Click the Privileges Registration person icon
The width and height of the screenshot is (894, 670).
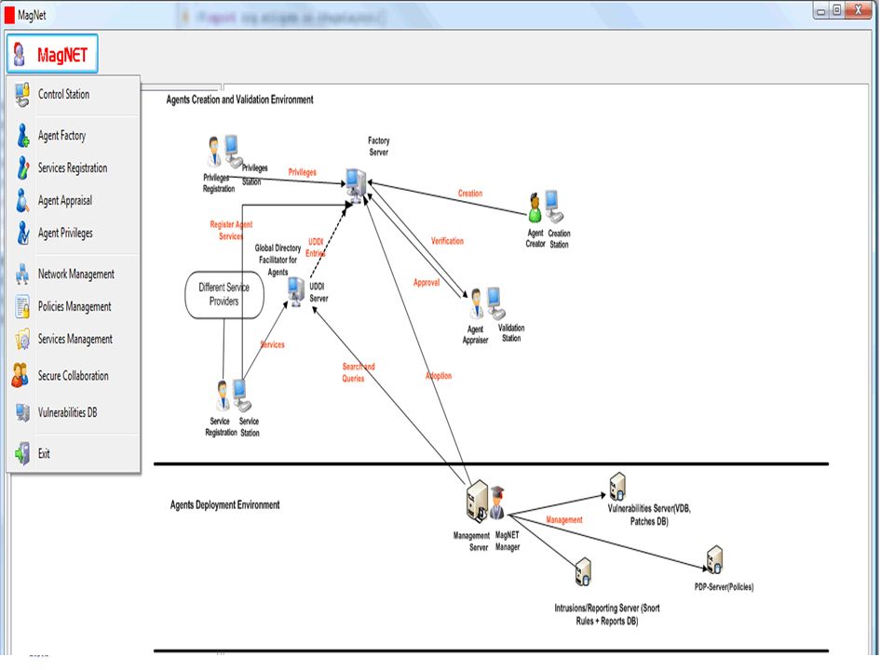[214, 152]
